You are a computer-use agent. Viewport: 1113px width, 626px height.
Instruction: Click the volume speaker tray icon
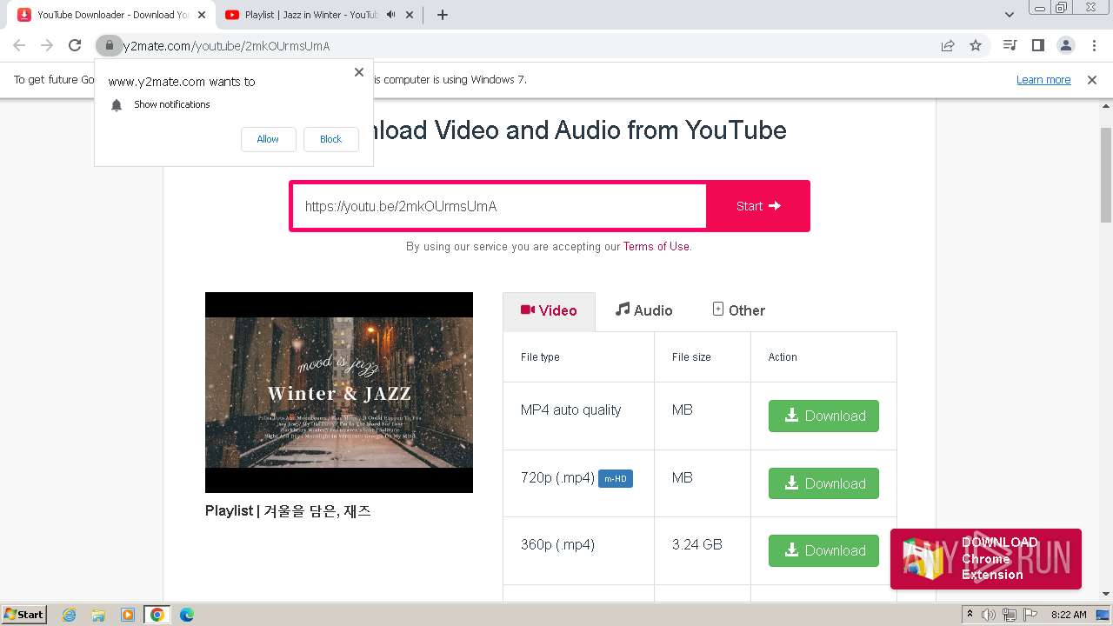990,615
